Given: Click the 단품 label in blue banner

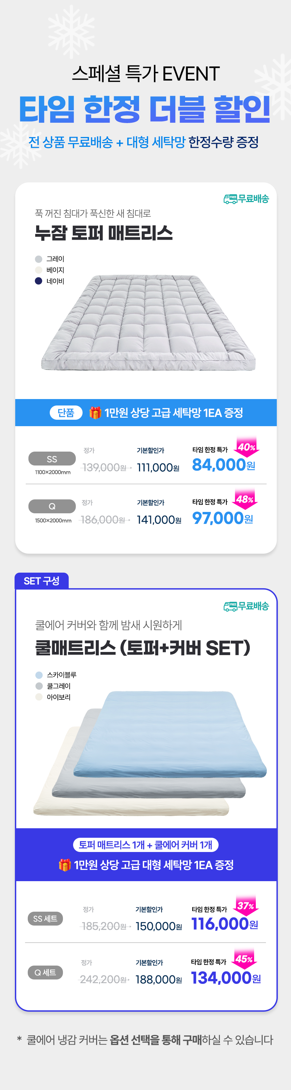Looking at the screenshot, I should (66, 413).
